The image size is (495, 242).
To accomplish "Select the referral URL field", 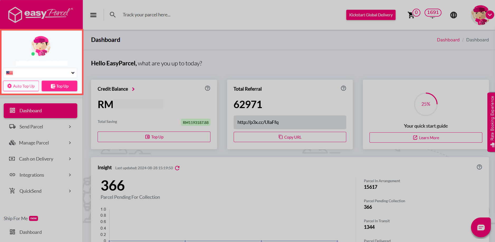I will pos(290,122).
